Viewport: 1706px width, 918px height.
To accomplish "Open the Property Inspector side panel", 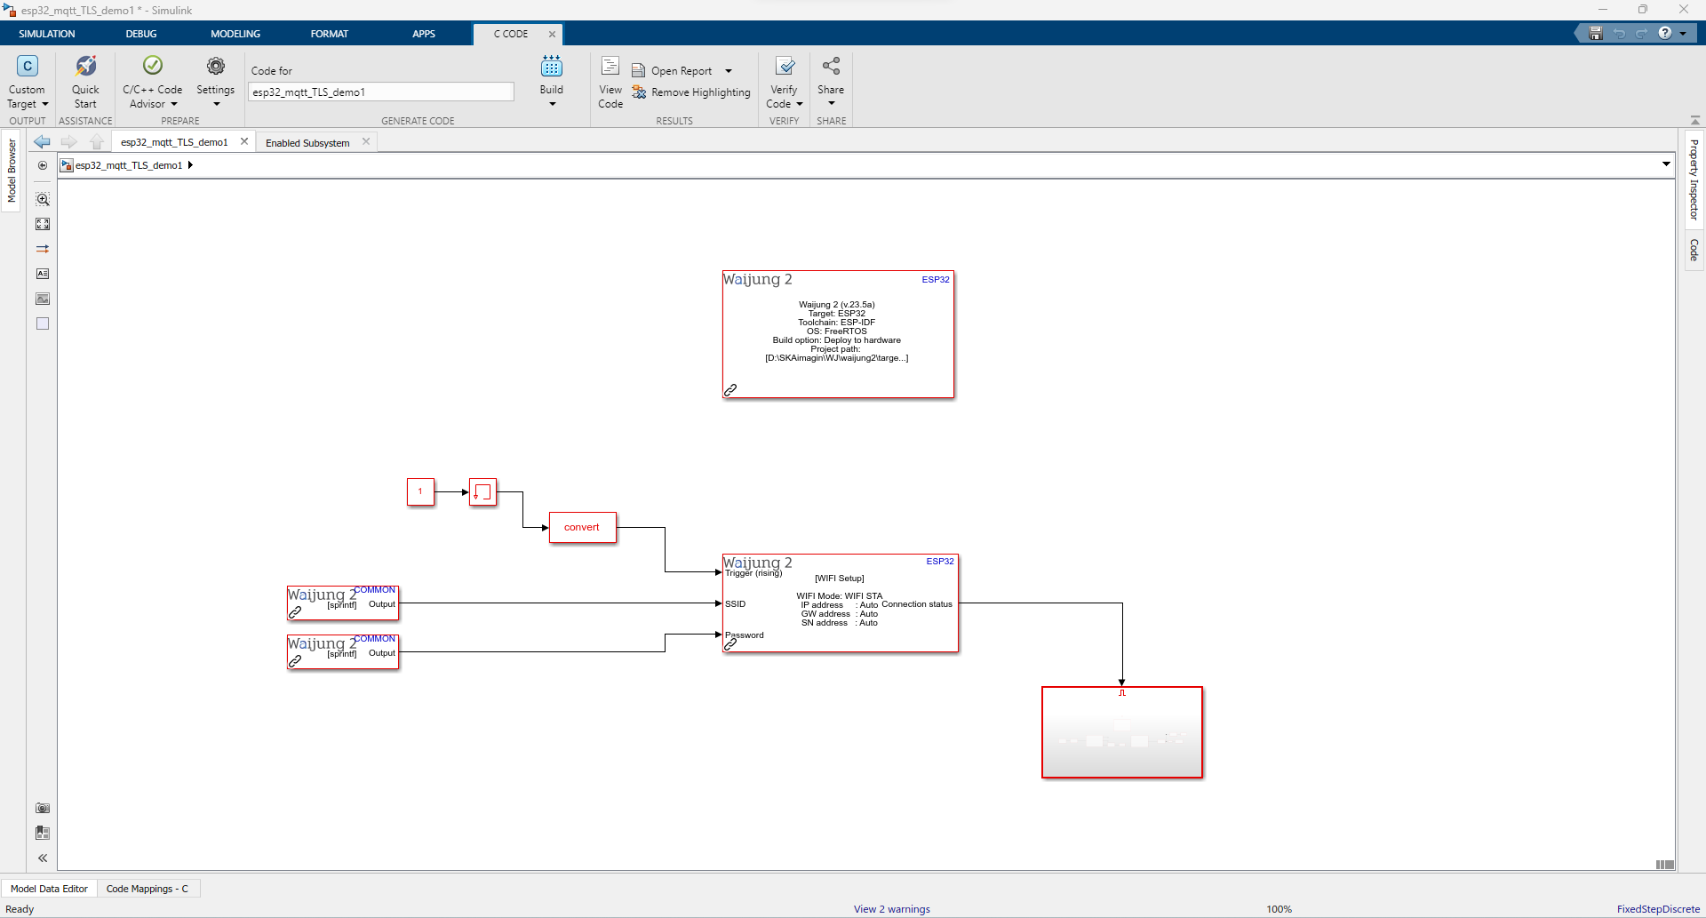I will (x=1694, y=180).
